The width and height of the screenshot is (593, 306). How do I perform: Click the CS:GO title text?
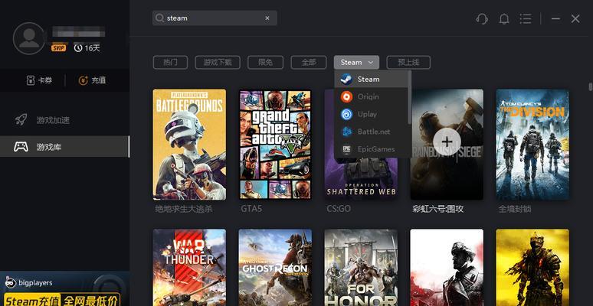339,209
